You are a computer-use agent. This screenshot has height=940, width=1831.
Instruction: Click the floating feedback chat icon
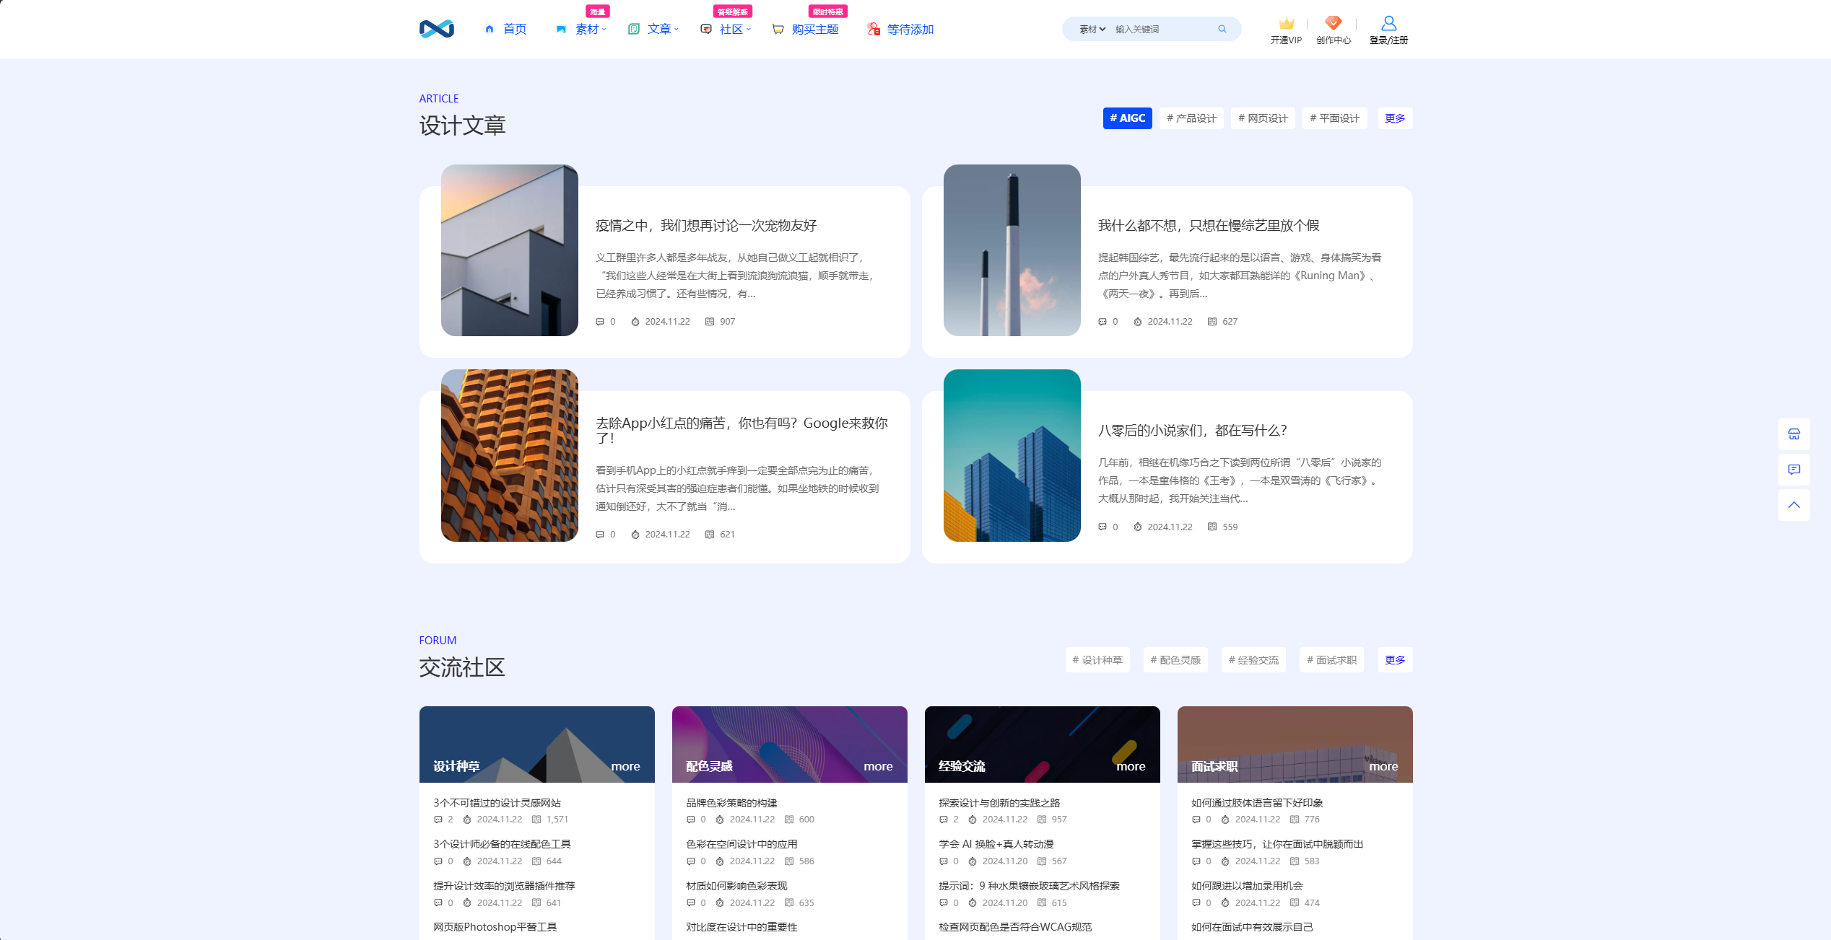pos(1793,470)
